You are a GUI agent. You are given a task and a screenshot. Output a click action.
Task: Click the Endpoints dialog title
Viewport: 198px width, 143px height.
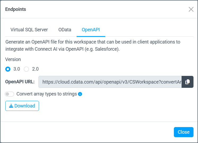tap(16, 9)
